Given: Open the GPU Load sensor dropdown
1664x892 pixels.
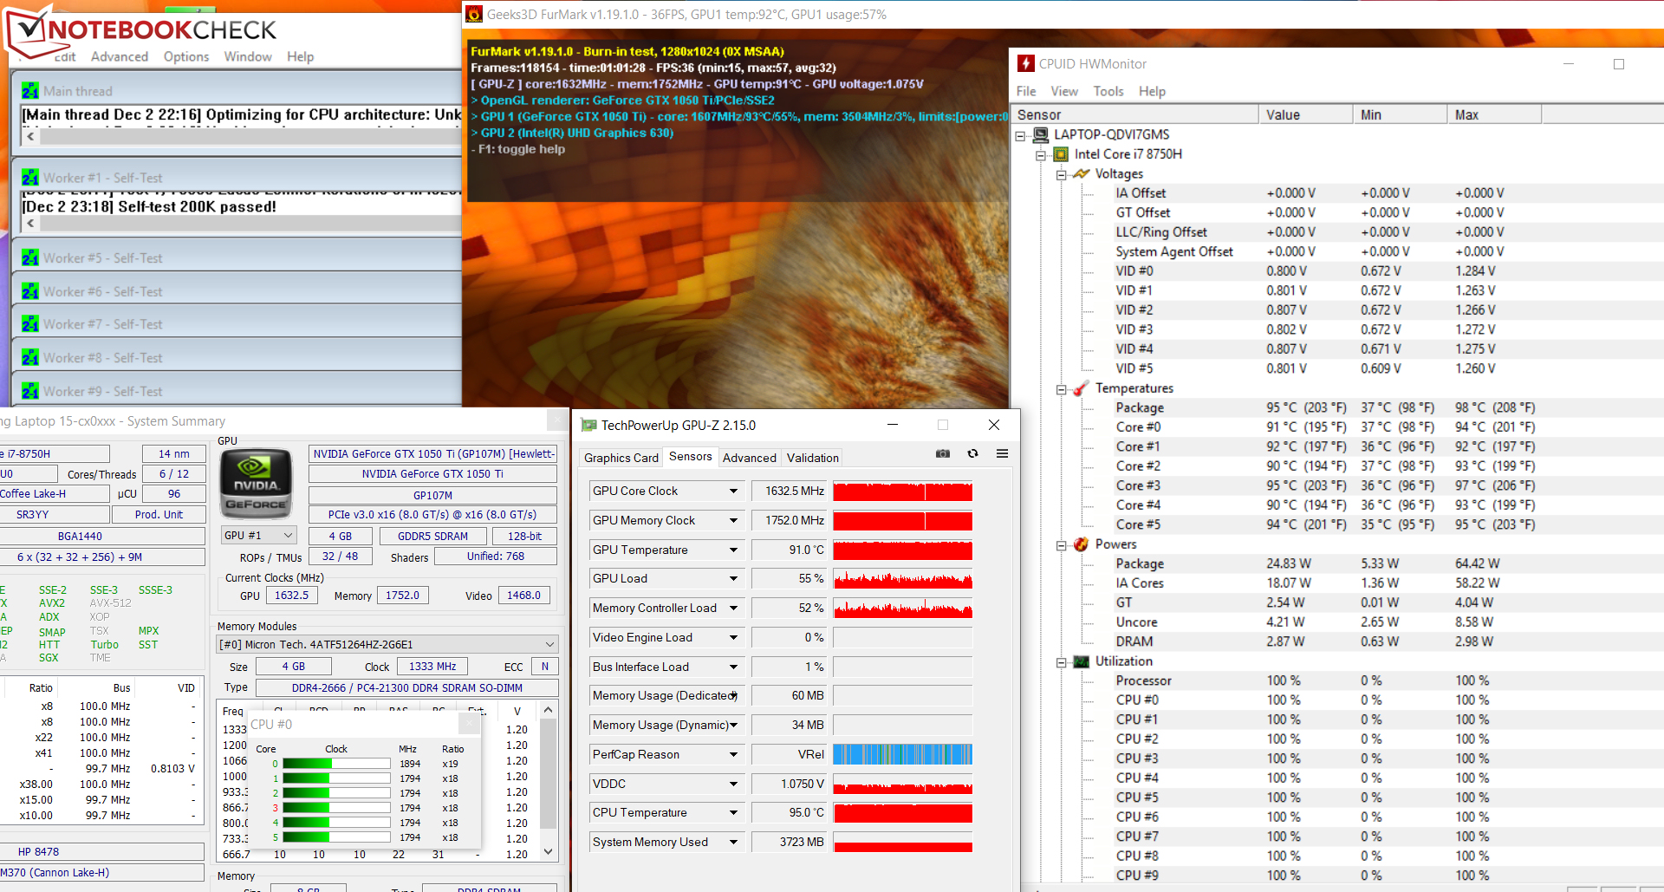Looking at the screenshot, I should tap(733, 579).
